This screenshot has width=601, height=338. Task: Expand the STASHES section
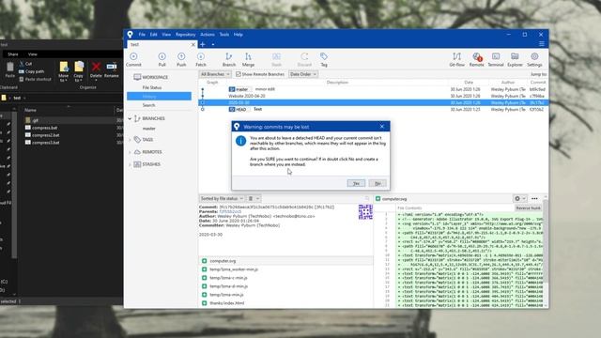pyautogui.click(x=130, y=164)
